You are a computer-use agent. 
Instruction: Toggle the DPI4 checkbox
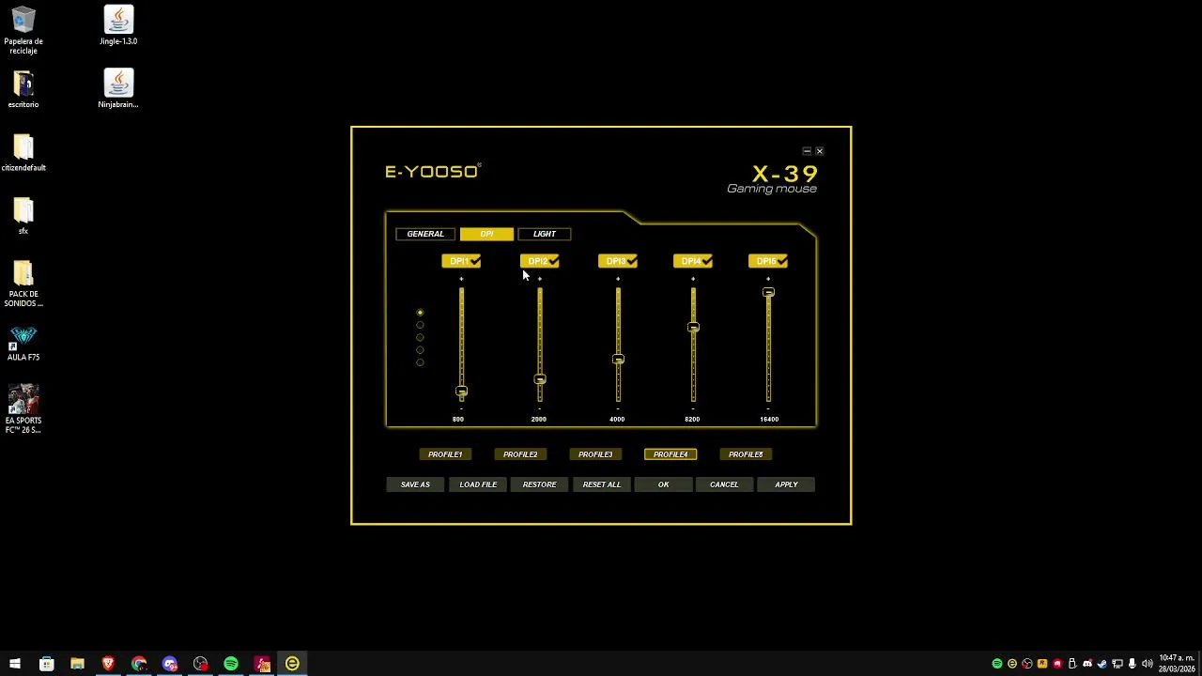click(692, 261)
